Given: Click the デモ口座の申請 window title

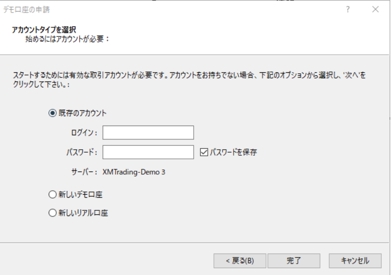Looking at the screenshot, I should [27, 10].
